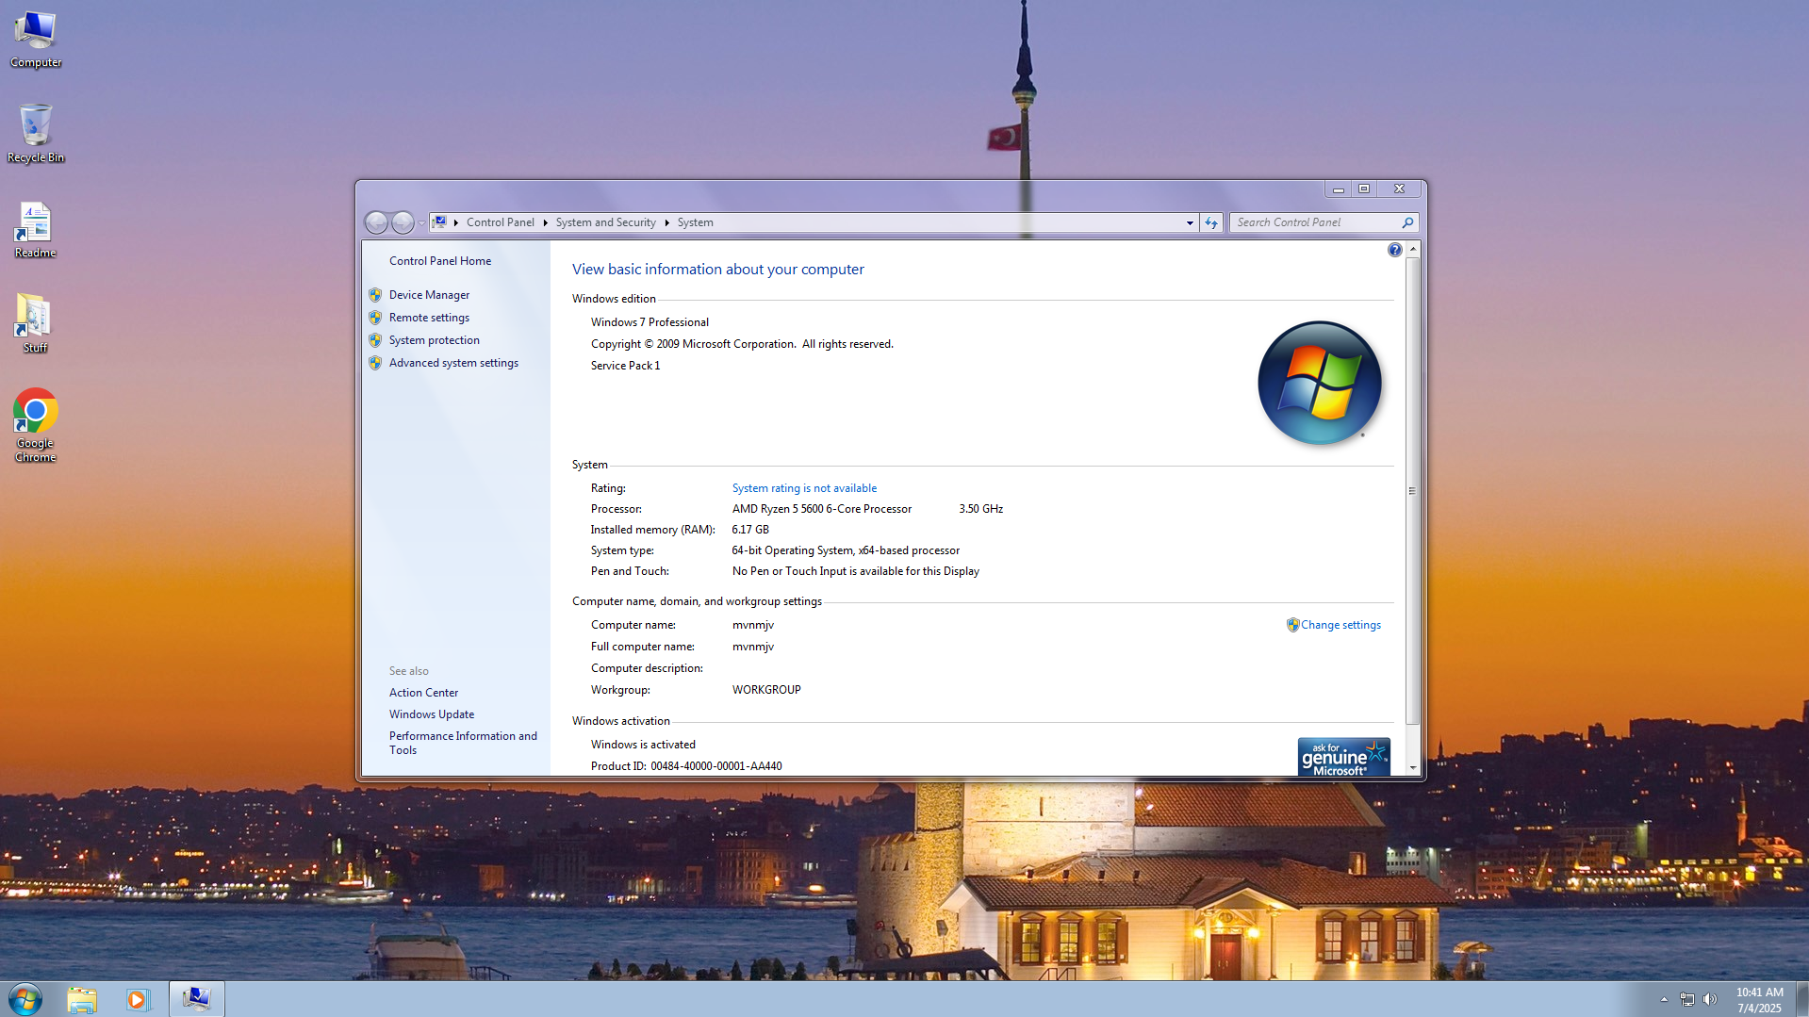Select the System window taskbar button
1809x1017 pixels.
197,999
